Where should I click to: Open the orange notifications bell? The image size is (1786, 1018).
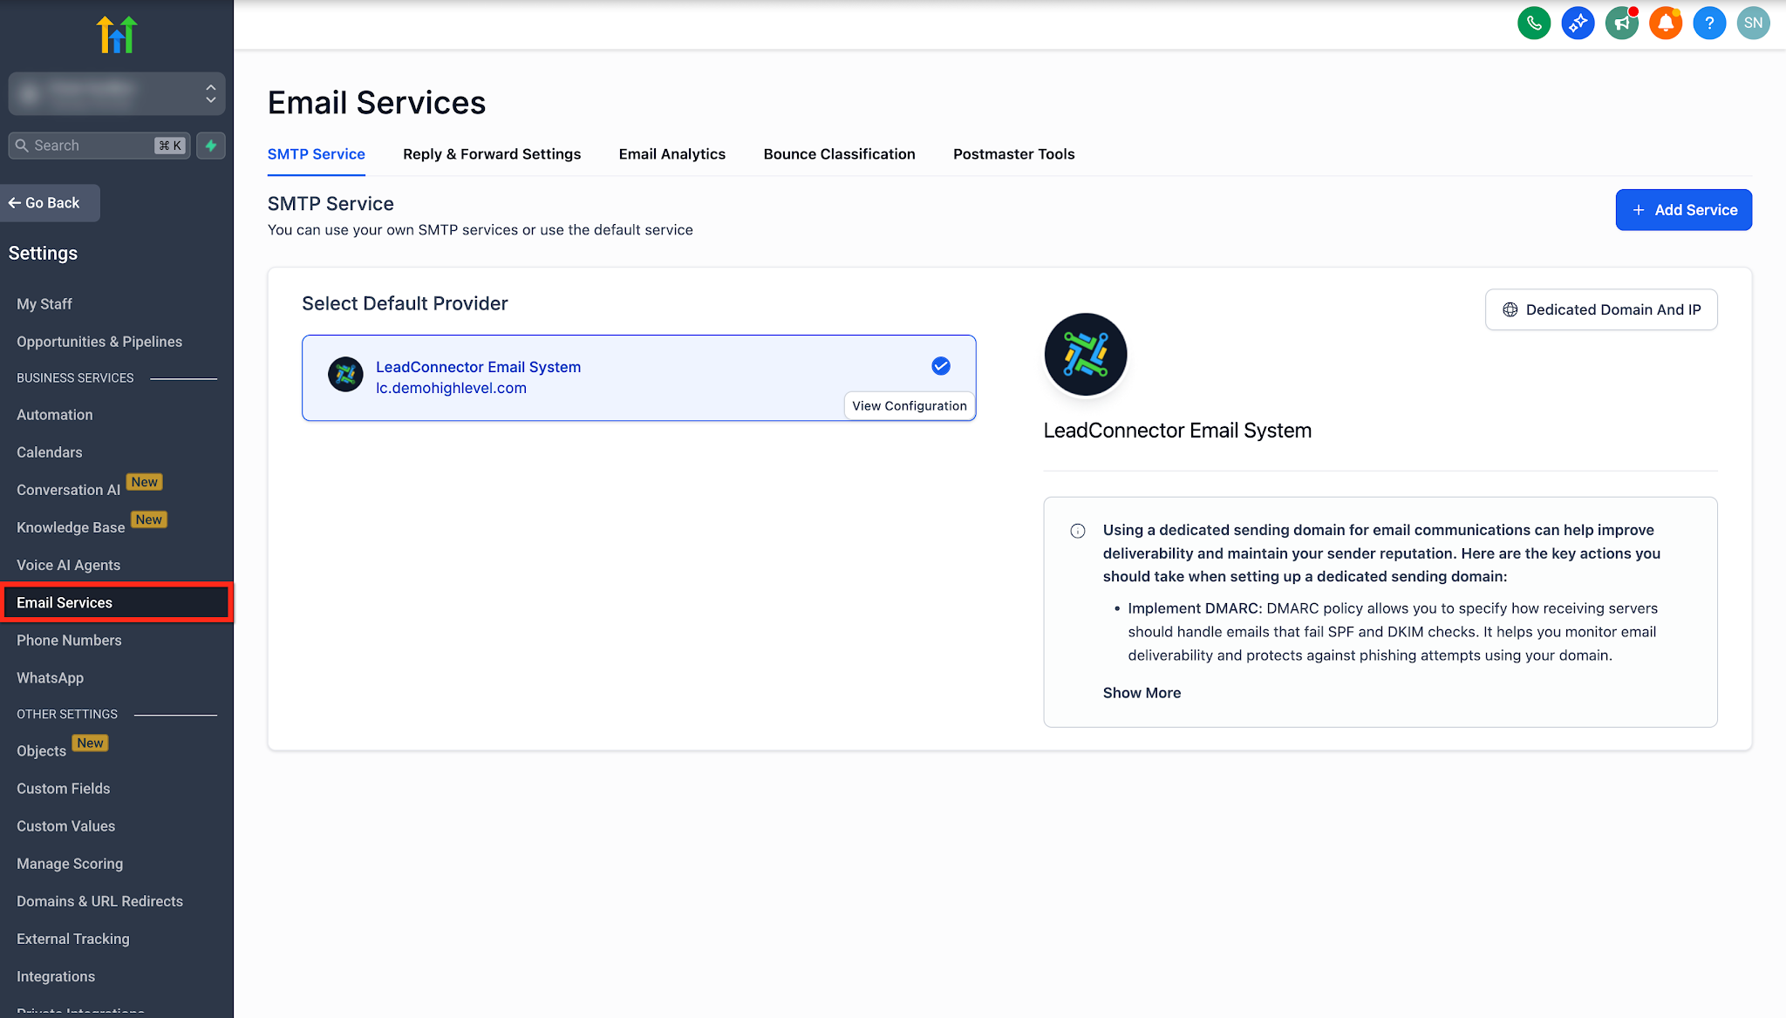(x=1666, y=24)
